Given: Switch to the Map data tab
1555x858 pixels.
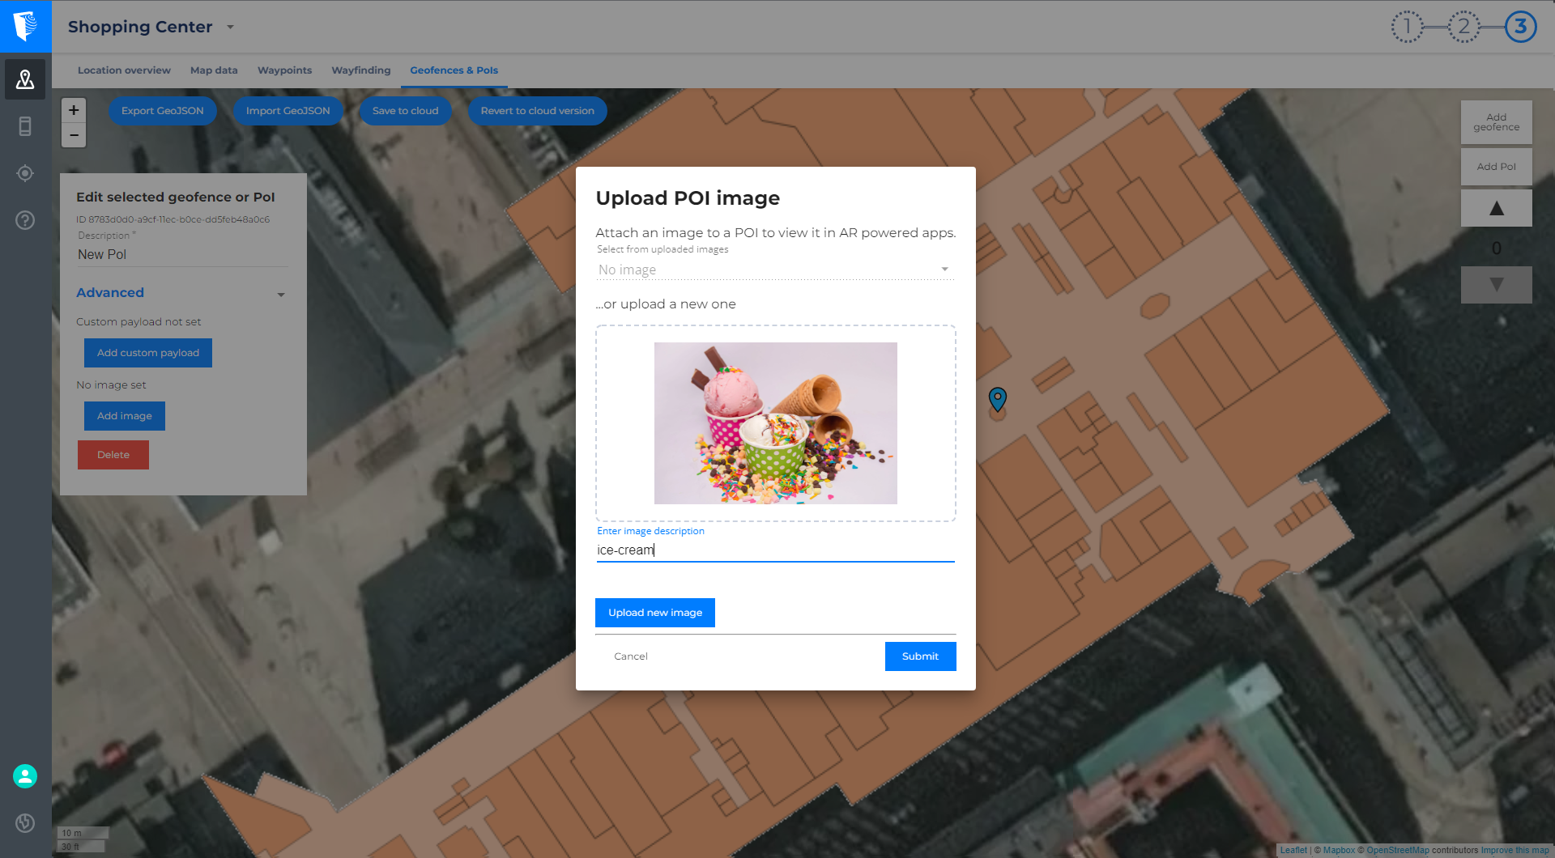Looking at the screenshot, I should [214, 70].
